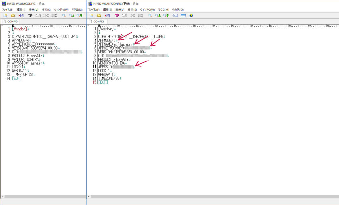Image resolution: width=339 pixels, height=205 pixels.
Task: Open the 検索(S) menu in the right window
Action: (132, 10)
